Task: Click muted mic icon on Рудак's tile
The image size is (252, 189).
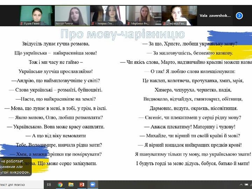Action: tap(22, 23)
